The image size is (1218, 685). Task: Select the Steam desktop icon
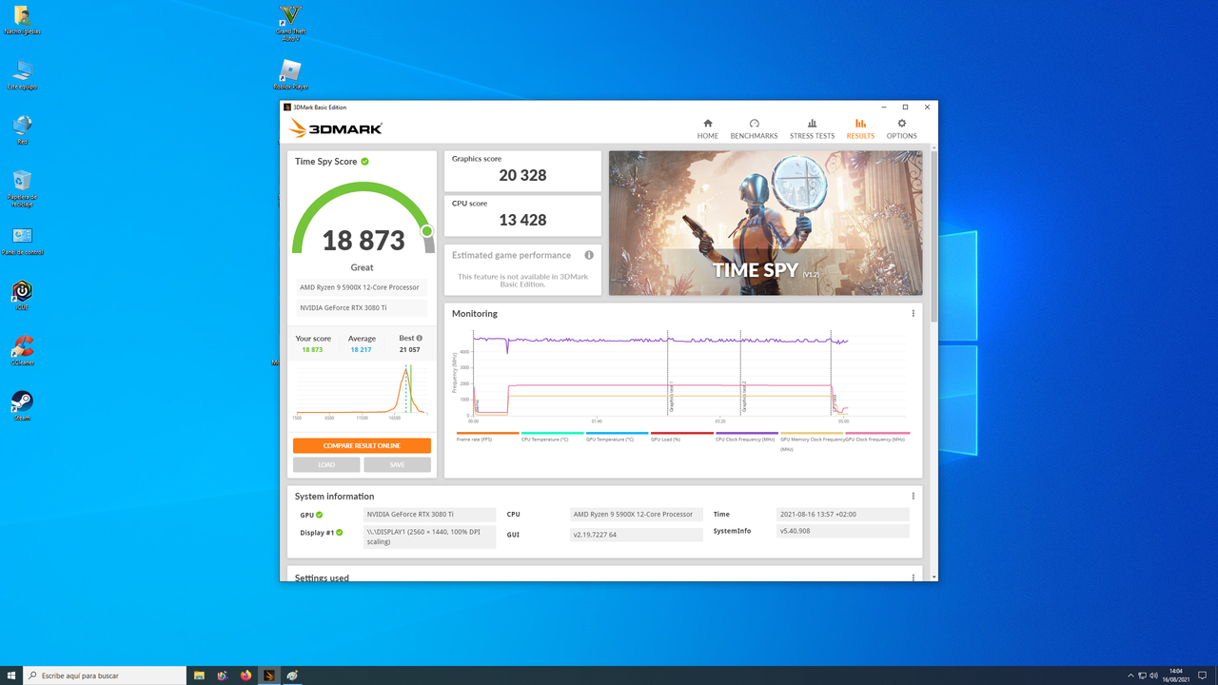[x=22, y=406]
